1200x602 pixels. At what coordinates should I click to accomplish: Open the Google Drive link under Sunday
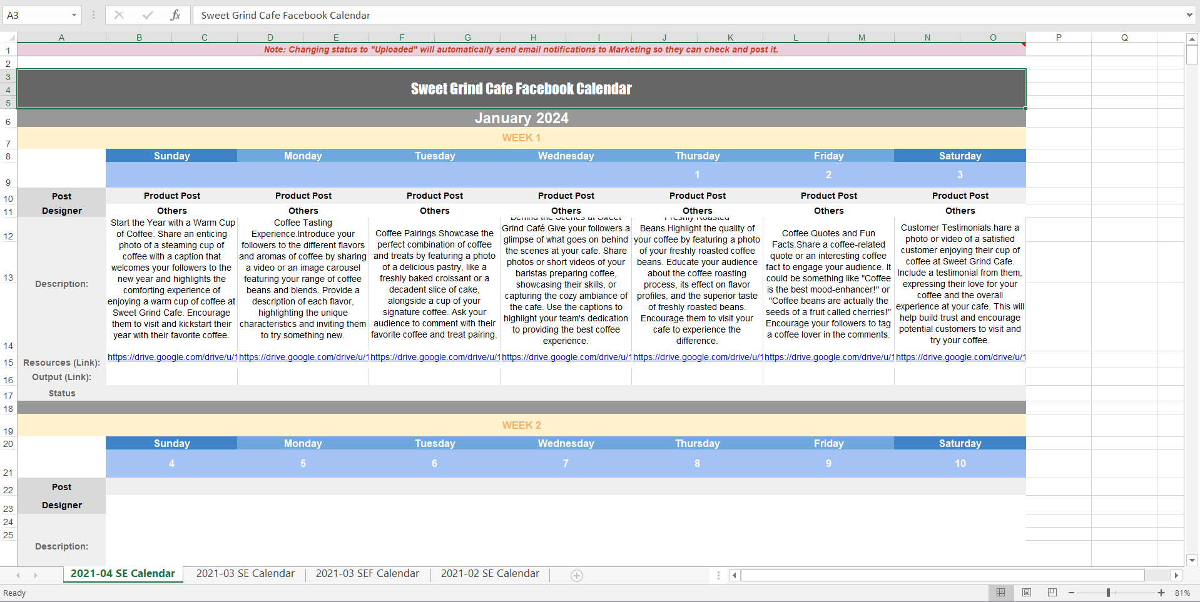(172, 357)
